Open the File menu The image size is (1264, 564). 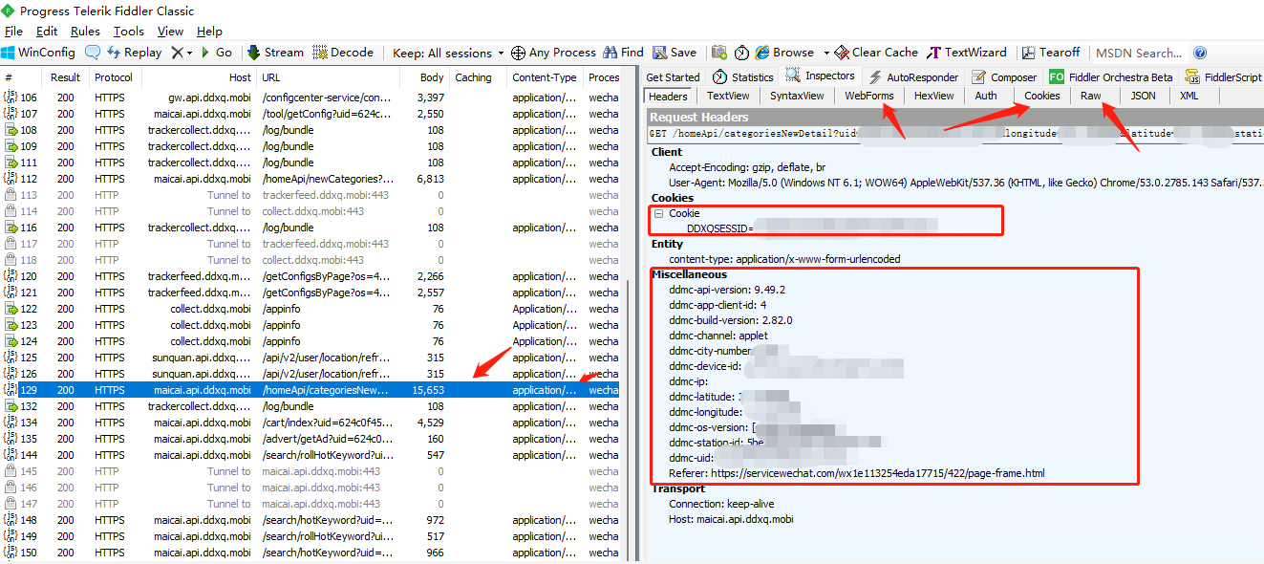point(13,32)
